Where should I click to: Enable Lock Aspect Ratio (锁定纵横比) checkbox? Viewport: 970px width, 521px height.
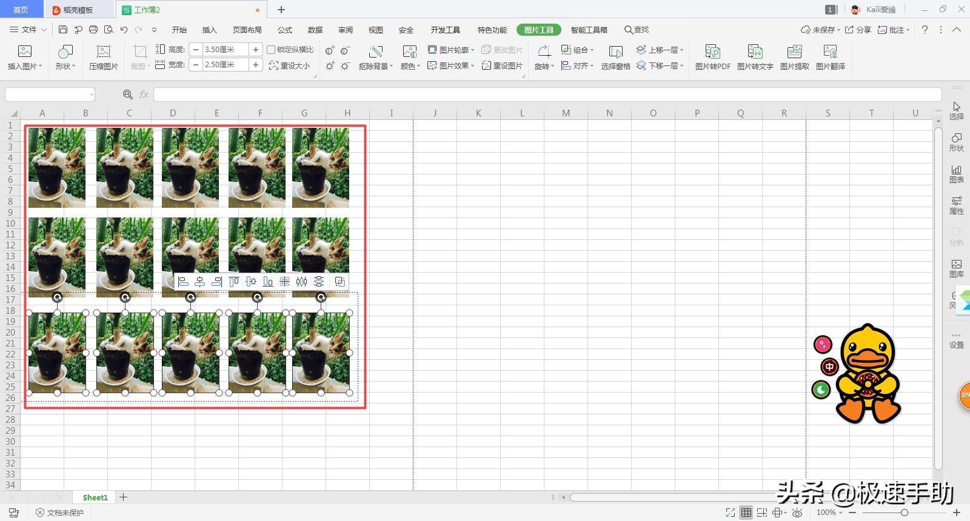pyautogui.click(x=272, y=50)
